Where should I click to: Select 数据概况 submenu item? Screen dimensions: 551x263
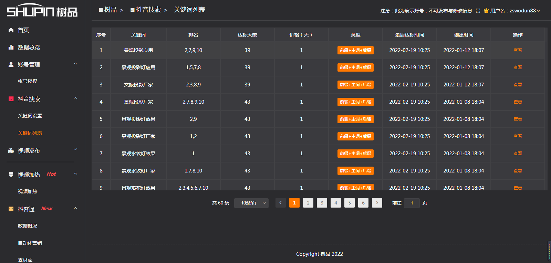[x=28, y=226]
